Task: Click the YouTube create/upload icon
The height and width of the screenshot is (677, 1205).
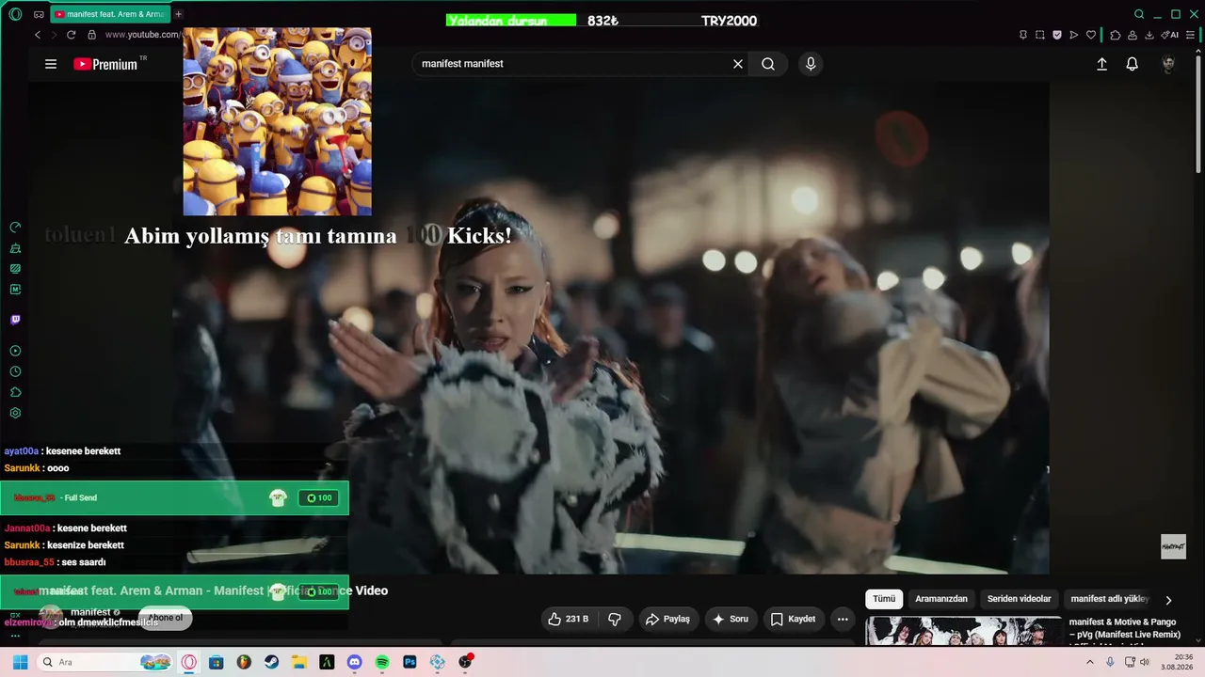Action: (1101, 64)
